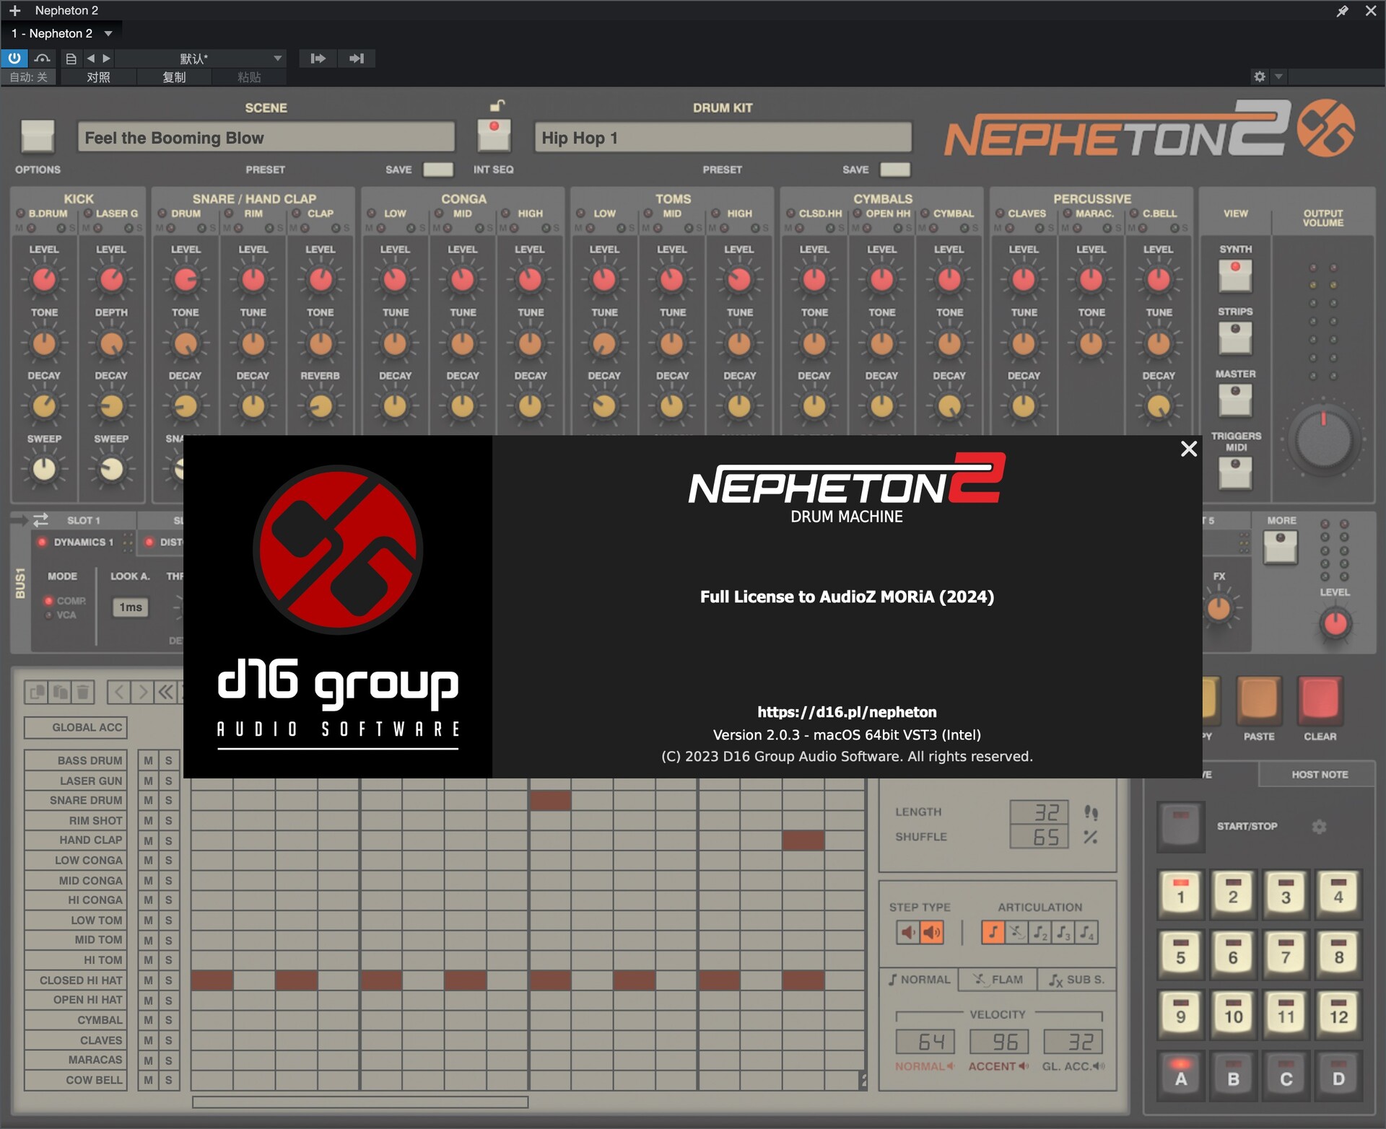Save the current scene preset
The width and height of the screenshot is (1386, 1129).
(437, 170)
